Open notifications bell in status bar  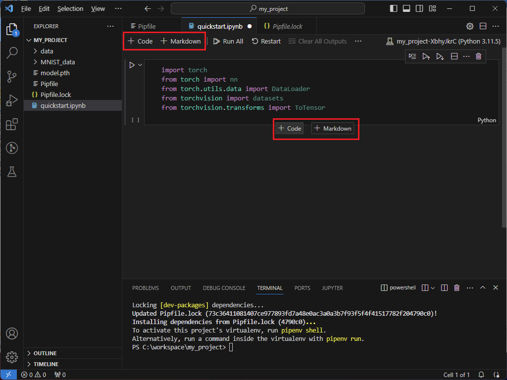[481, 375]
